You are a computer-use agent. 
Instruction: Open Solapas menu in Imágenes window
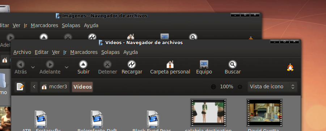(x=71, y=26)
